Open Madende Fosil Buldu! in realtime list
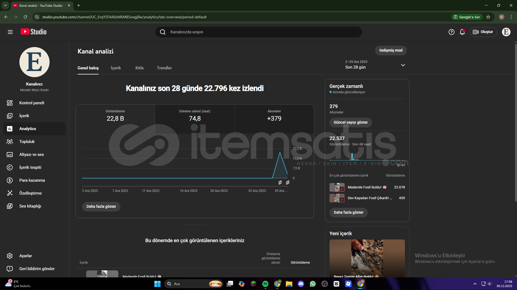The image size is (517, 290). [x=367, y=187]
